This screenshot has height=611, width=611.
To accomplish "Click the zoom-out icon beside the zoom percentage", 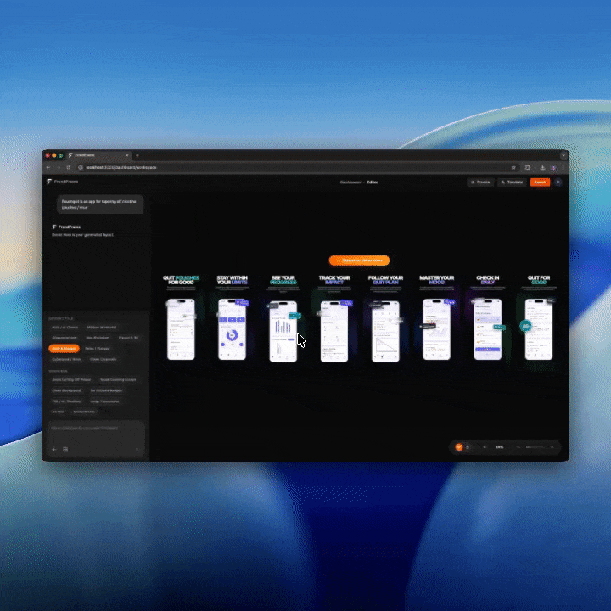I will click(485, 446).
